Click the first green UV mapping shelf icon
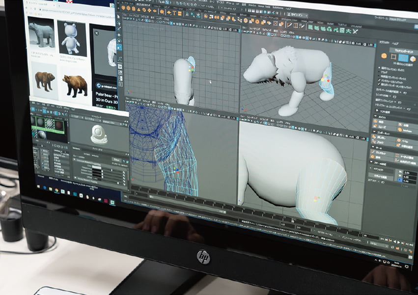This screenshot has width=418, height=295. (x=310, y=27)
